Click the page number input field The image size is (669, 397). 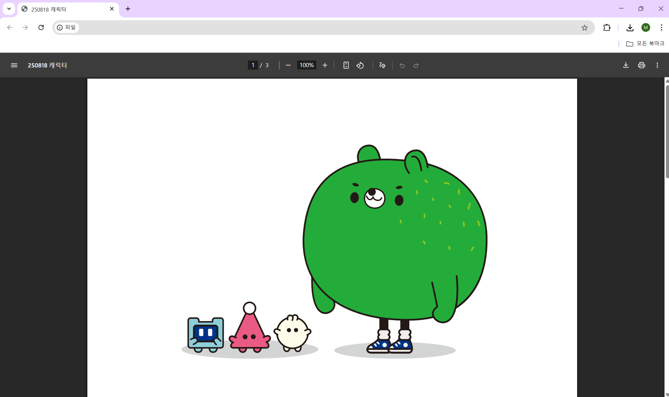point(253,65)
